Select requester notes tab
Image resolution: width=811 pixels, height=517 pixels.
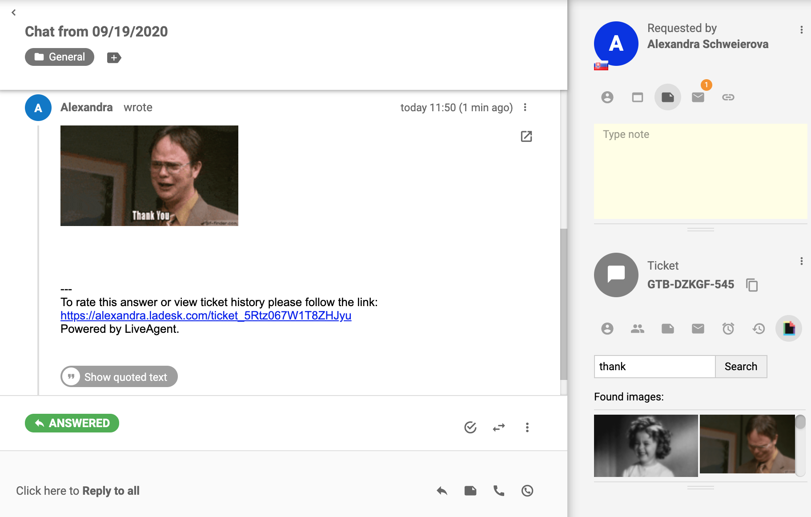[668, 97]
